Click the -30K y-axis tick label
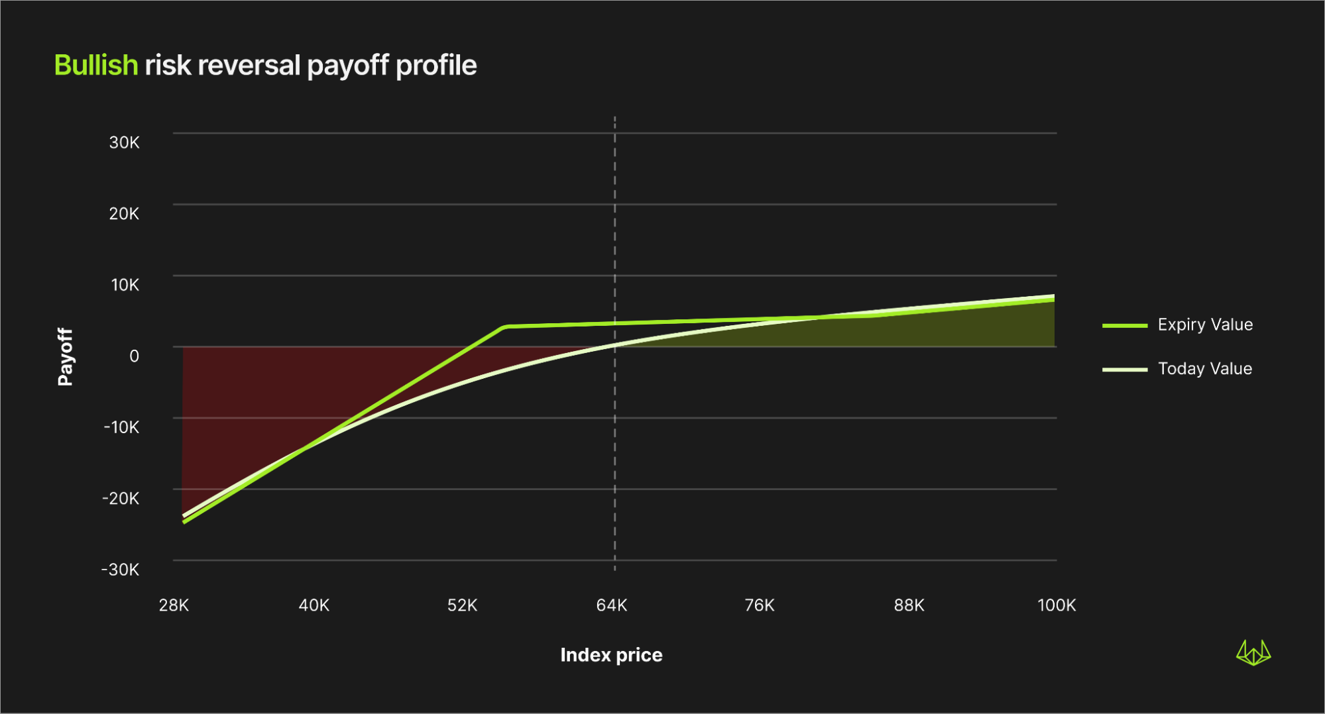Image resolution: width=1325 pixels, height=714 pixels. [120, 570]
